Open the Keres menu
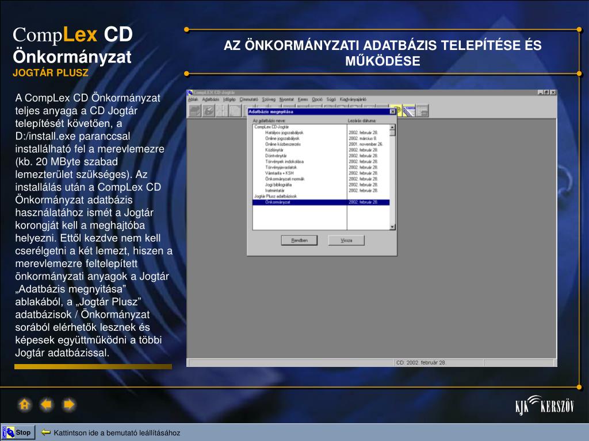 tap(303, 99)
